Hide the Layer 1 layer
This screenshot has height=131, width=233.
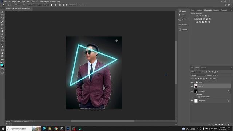click(192, 86)
